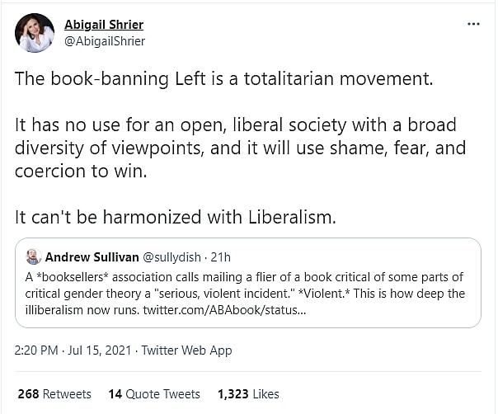This screenshot has width=498, height=414.
Task: View the 268 Retweets list
Action: pos(54,393)
